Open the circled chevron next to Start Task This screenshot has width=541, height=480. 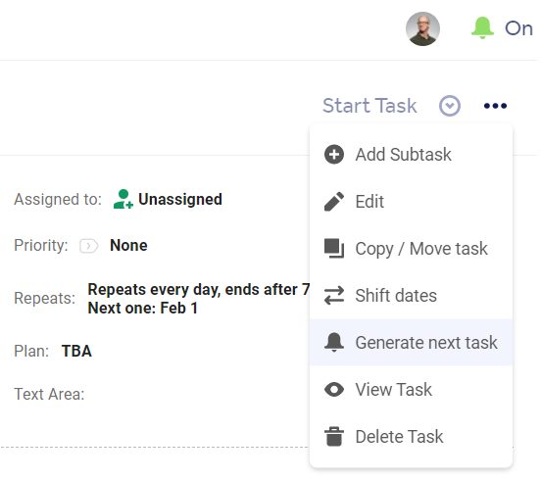pos(450,106)
